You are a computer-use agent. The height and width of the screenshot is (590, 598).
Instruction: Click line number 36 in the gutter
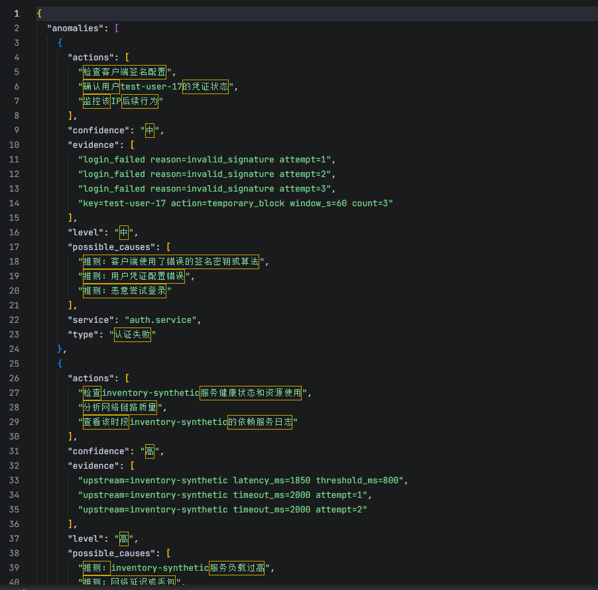click(14, 524)
